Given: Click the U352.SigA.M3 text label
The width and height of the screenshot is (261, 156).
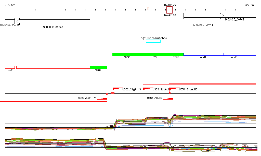Looking at the screenshot, I should [132, 90].
